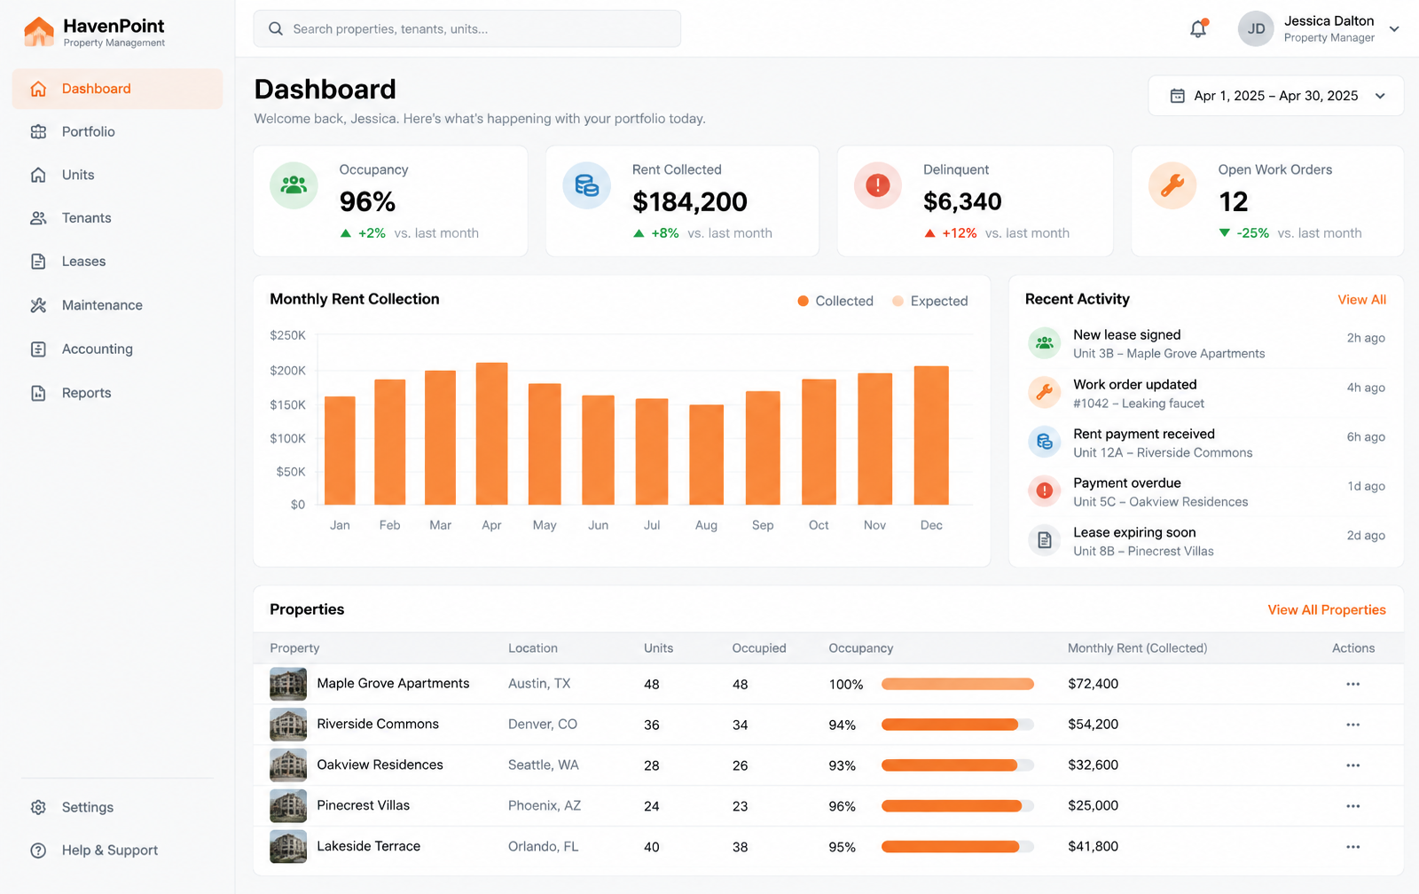1419x894 pixels.
Task: Go to Accounting in the sidebar
Action: (x=117, y=349)
